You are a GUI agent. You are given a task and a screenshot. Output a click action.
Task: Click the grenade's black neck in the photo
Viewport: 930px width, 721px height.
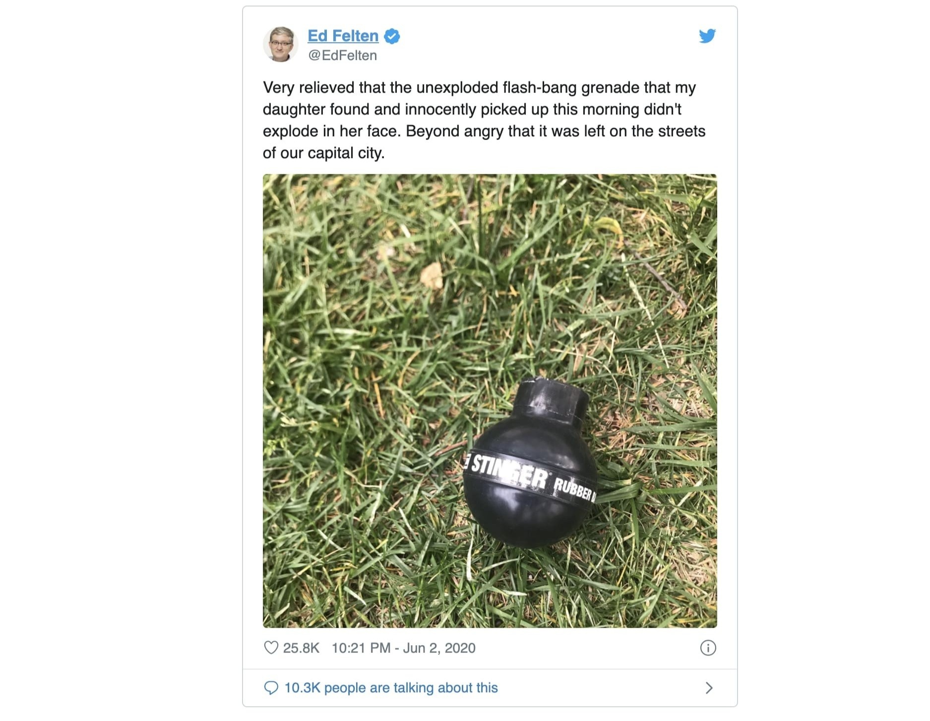click(x=551, y=400)
